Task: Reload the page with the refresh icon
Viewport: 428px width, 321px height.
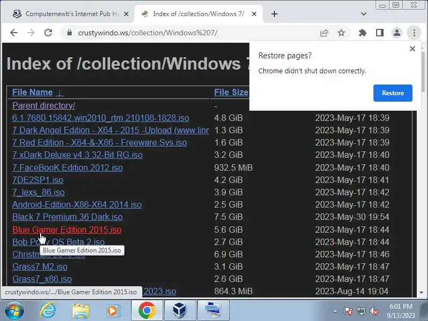Action: [48, 33]
